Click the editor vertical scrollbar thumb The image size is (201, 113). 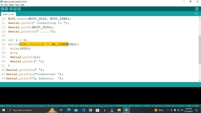[200, 50]
